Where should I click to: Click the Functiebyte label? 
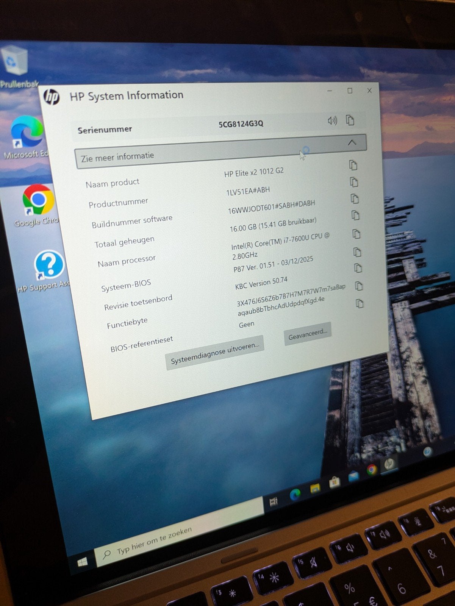pyautogui.click(x=127, y=323)
